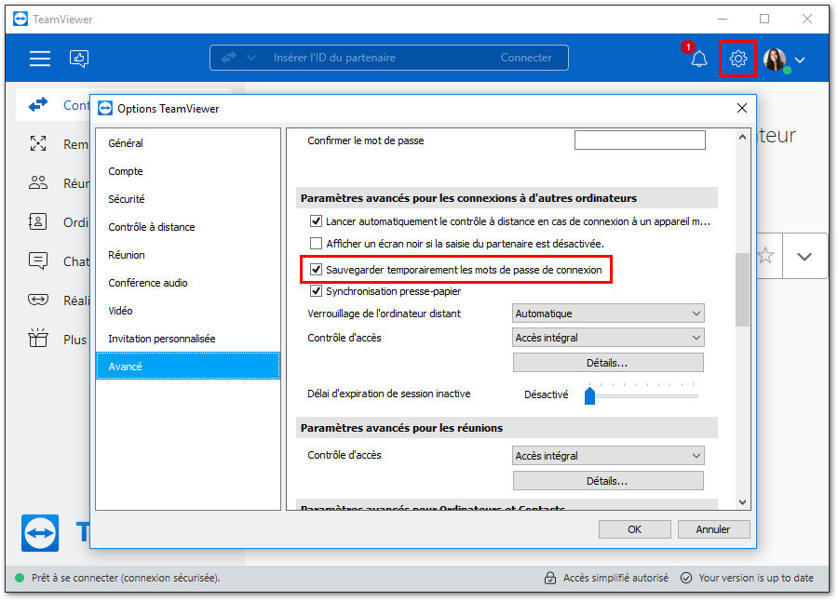Click the OK button
This screenshot has width=838, height=601.
point(634,529)
